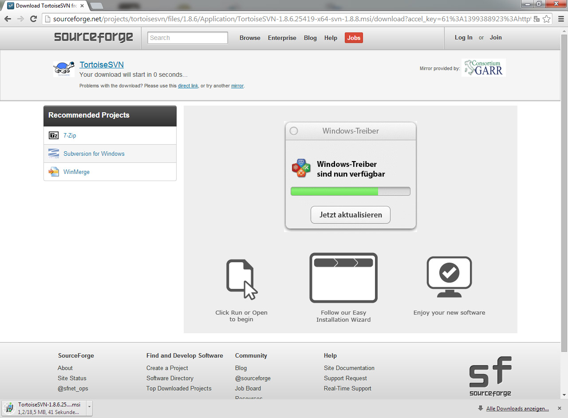Open the WinMerge recommended project
This screenshot has width=568, height=418.
76,172
